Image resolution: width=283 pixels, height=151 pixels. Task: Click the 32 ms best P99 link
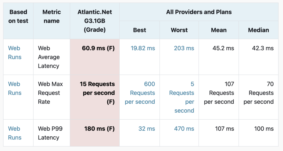pos(146,129)
